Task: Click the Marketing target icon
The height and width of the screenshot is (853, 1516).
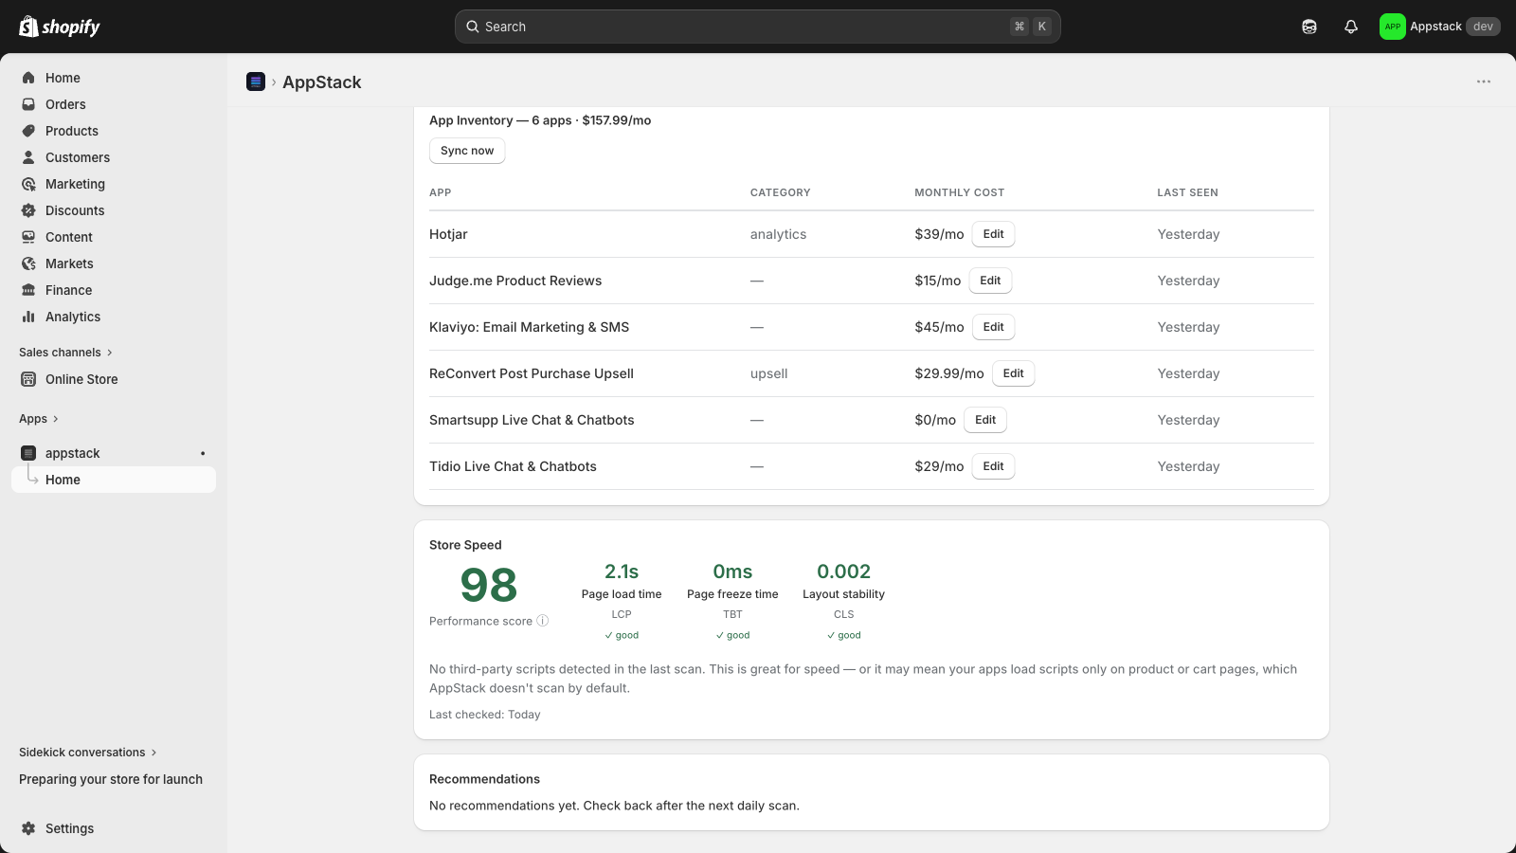Action: coord(28,184)
